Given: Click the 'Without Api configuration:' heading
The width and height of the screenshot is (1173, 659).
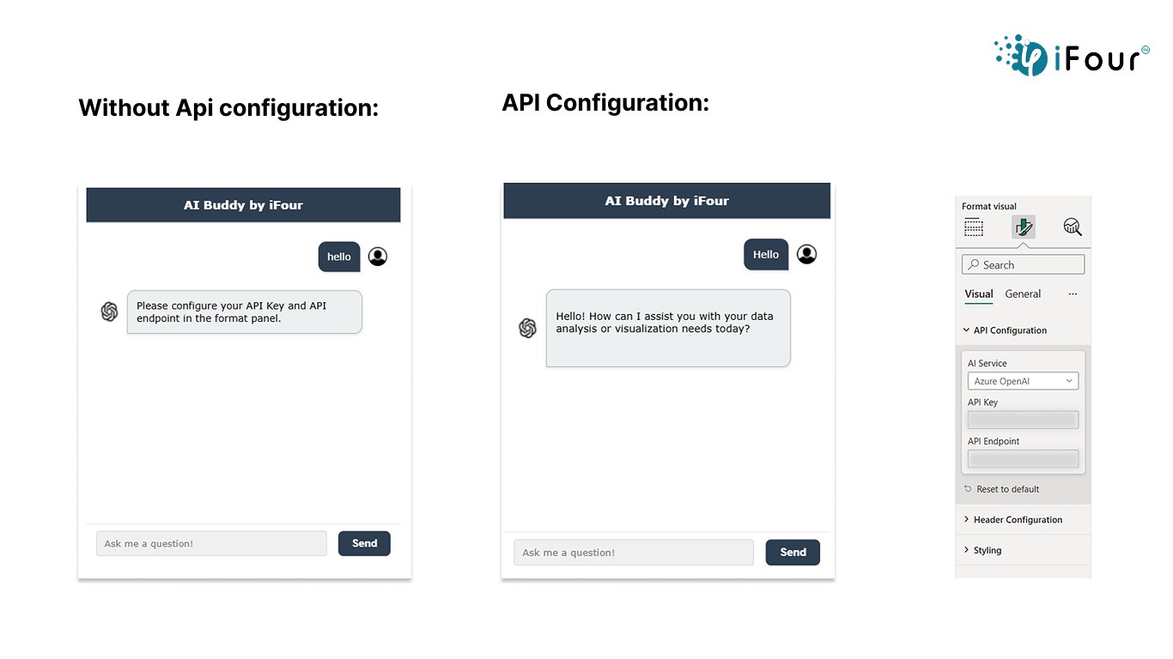Looking at the screenshot, I should coord(228,108).
